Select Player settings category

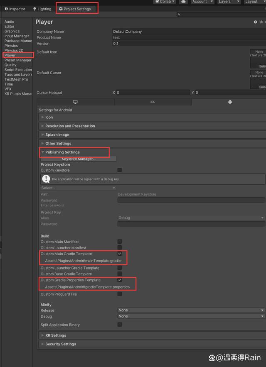click(x=10, y=55)
